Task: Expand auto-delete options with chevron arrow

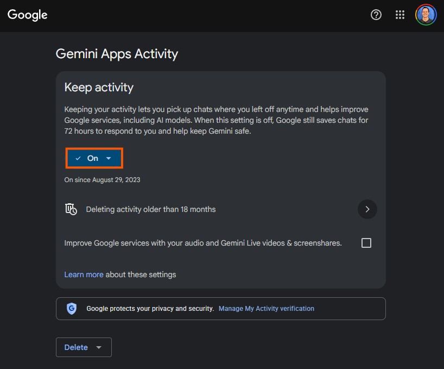Action: 367,209
